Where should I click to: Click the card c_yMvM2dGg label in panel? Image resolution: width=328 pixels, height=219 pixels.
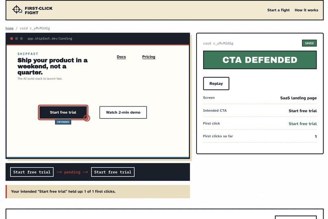tap(218, 43)
